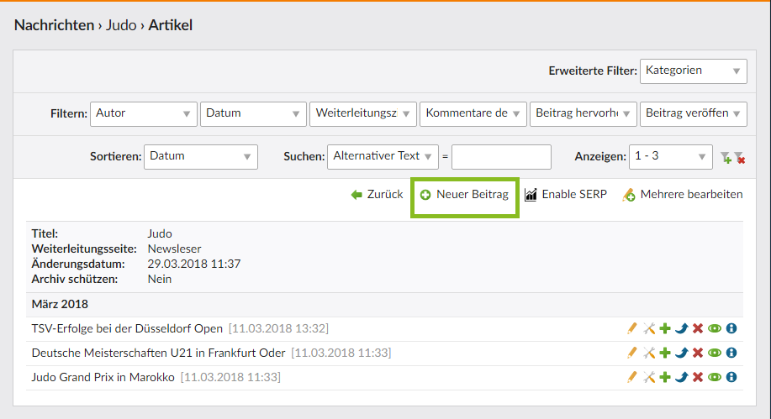The height and width of the screenshot is (419, 771).
Task: Click the search text input field
Action: coord(501,156)
